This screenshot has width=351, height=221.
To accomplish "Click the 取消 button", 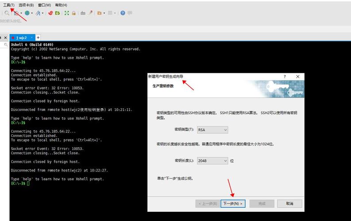I will point(289,204).
